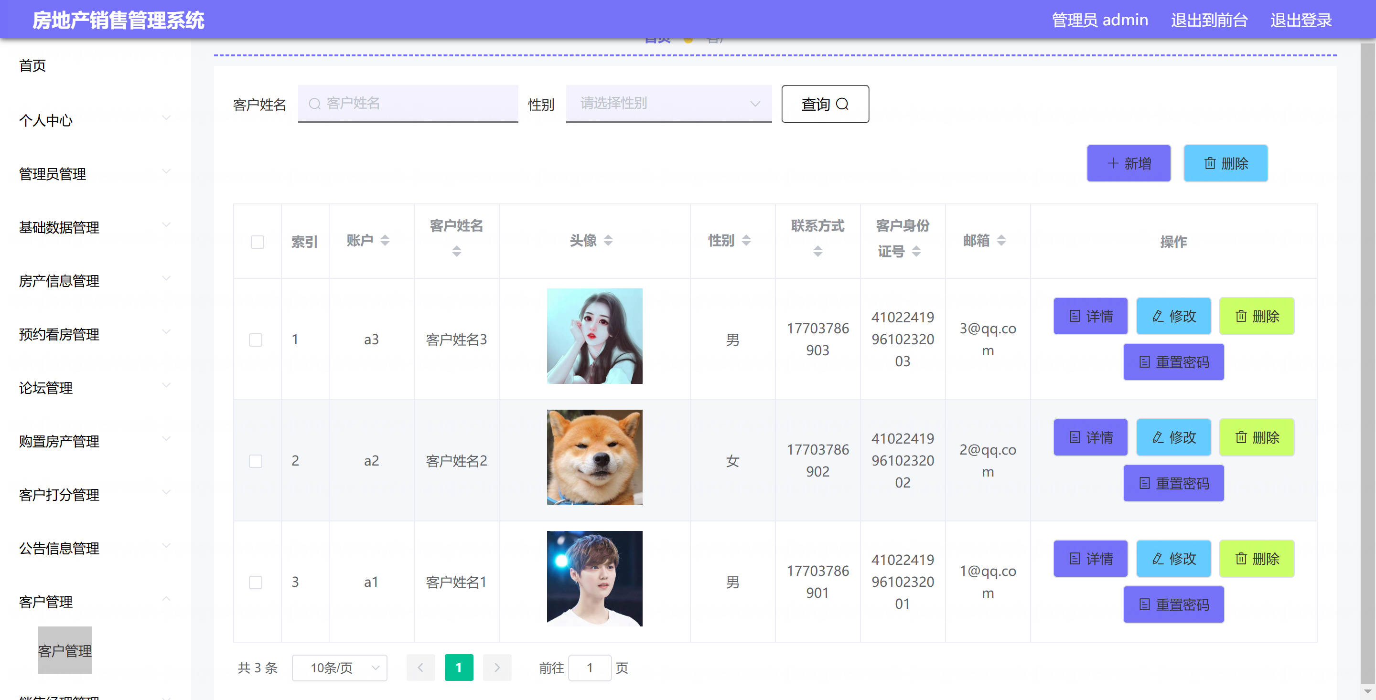1376x700 pixels.
Task: Open 首页 in the sidebar
Action: click(32, 66)
